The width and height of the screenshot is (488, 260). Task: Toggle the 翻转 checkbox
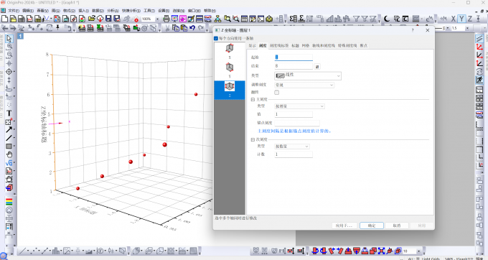pos(277,93)
